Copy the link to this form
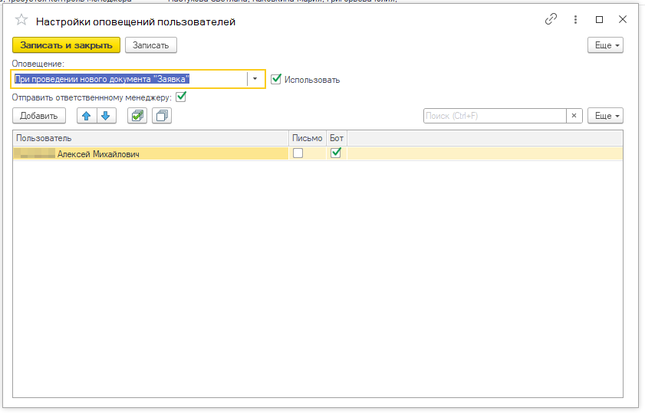The width and height of the screenshot is (645, 418). (x=551, y=19)
